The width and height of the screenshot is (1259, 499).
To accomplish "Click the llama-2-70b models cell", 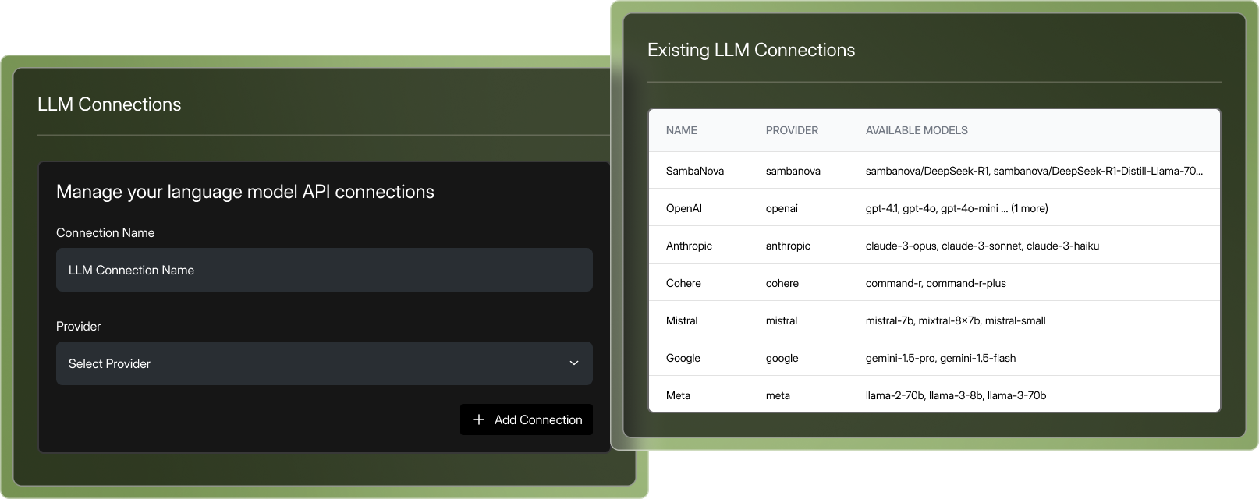I will pos(956,395).
